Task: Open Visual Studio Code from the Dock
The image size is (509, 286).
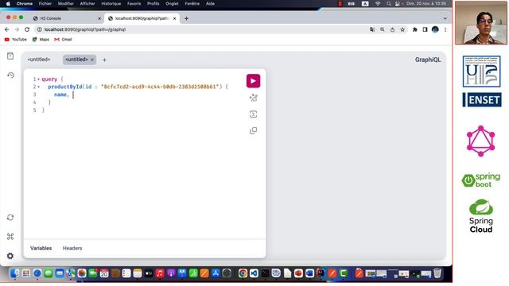Action: pos(254,273)
